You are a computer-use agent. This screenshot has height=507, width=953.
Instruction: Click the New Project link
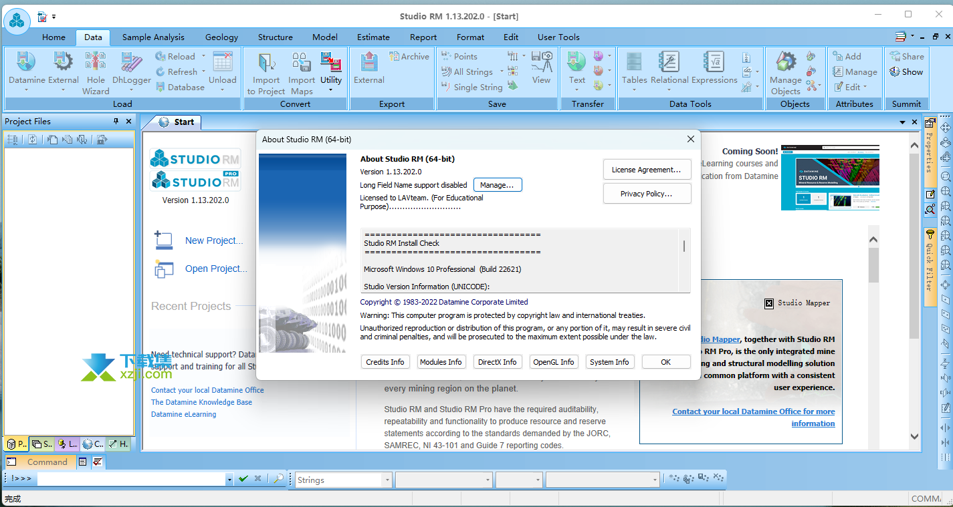[x=214, y=240]
